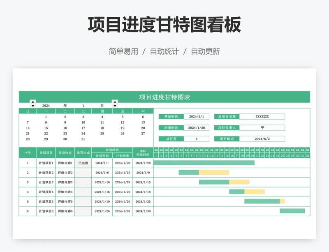Decrease the month with the spinner down arrow
329x252 pixels.
pos(115,106)
